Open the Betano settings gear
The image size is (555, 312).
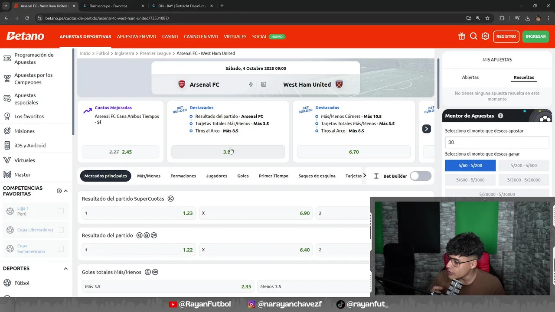(485, 36)
